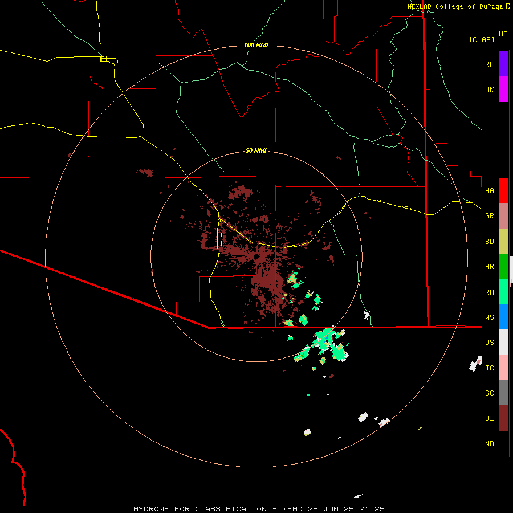Click the rain cell cluster south of the border

click(x=322, y=347)
